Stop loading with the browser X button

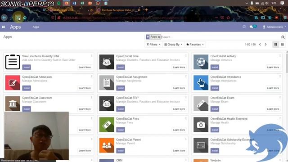18,18
